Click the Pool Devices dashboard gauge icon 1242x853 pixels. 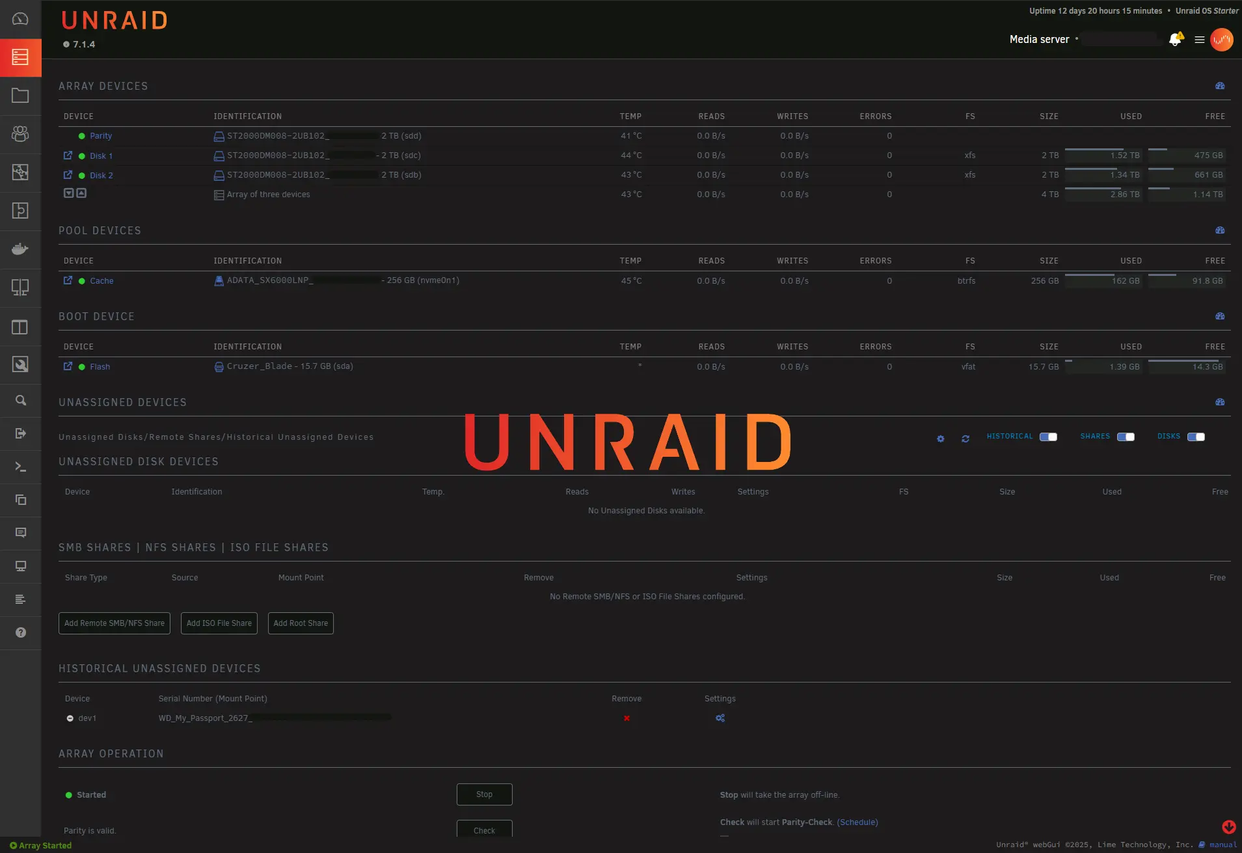click(1220, 230)
